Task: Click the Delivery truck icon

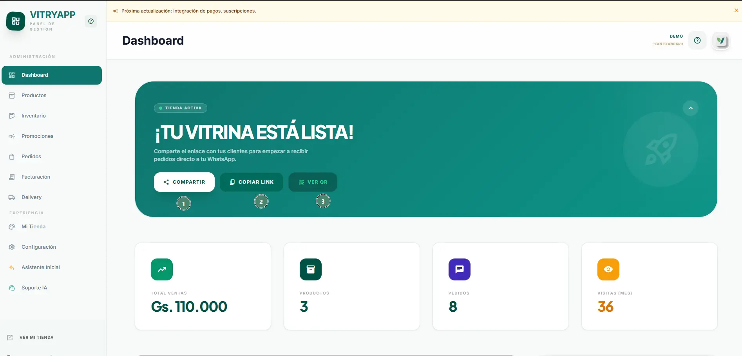Action: 12,197
